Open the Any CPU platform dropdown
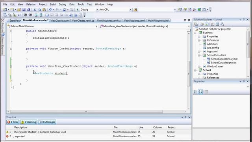Image resolution: width=252 pixels, height=142 pixels. [130, 10]
